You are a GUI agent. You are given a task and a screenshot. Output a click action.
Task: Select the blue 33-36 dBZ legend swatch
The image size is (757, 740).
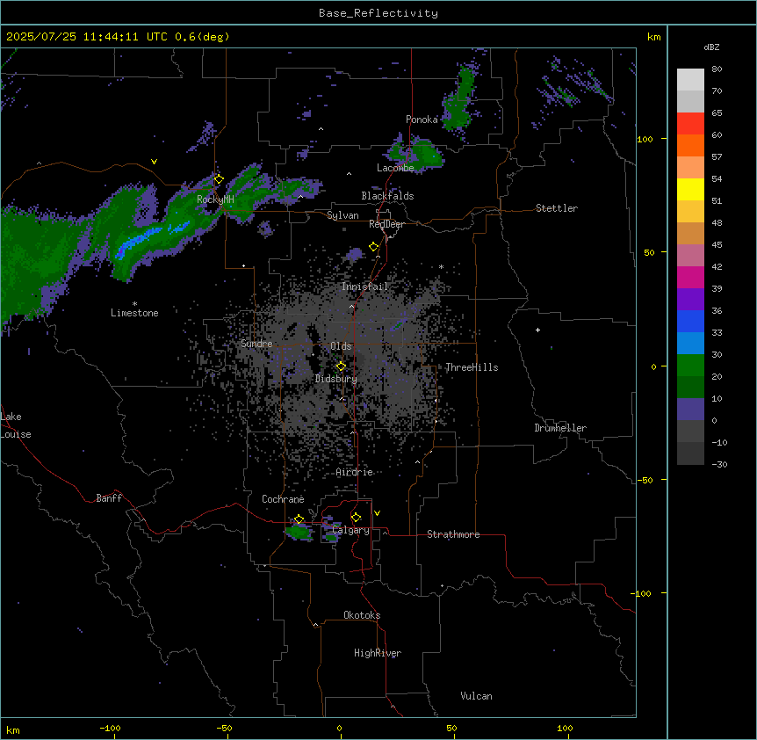[690, 321]
